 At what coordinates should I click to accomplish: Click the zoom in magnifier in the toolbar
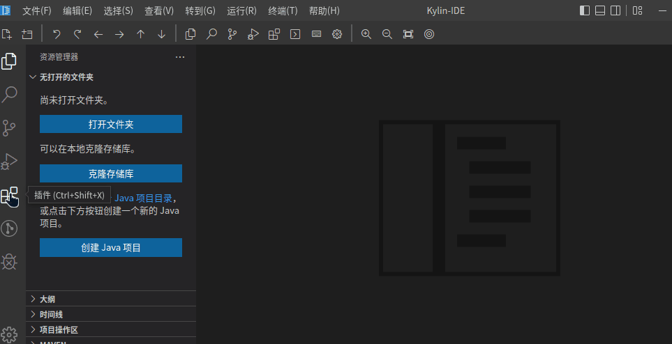click(366, 34)
